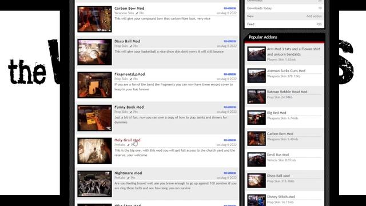
Task: Pin the FragmentsLpMod entry
Action: coord(134,79)
